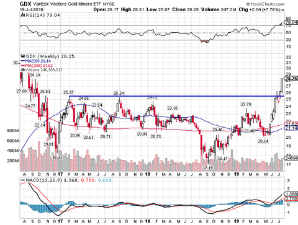Click the blue 0.610 histogram value in MACD legend
Image resolution: width=298 pixels, height=225 pixels.
(x=104, y=180)
